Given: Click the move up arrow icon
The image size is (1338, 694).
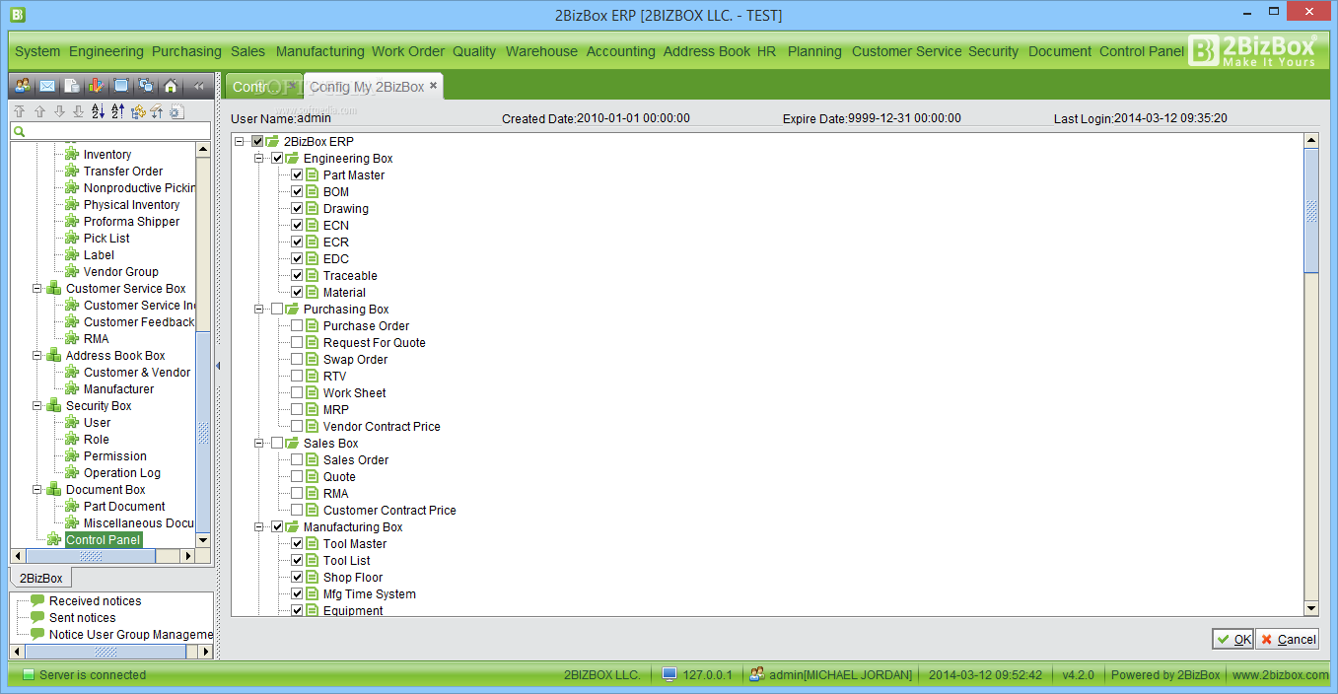Looking at the screenshot, I should [39, 111].
